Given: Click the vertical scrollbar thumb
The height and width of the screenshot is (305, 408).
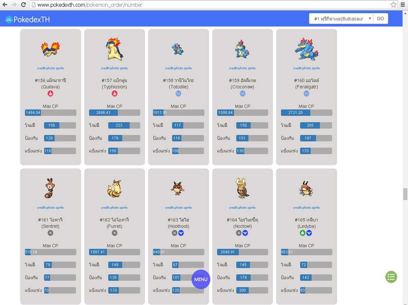Looking at the screenshot, I should pos(405,194).
